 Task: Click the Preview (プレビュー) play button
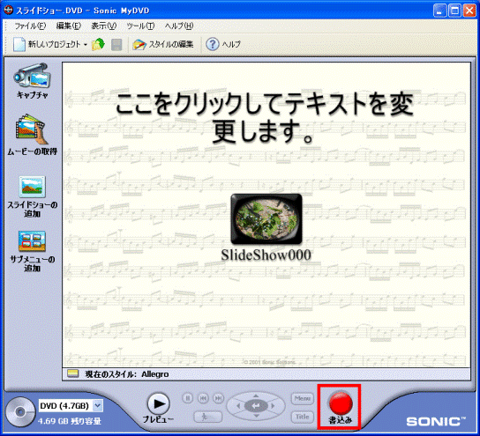[158, 404]
